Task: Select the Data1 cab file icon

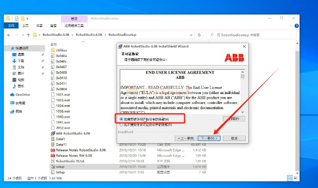Action: [53, 139]
